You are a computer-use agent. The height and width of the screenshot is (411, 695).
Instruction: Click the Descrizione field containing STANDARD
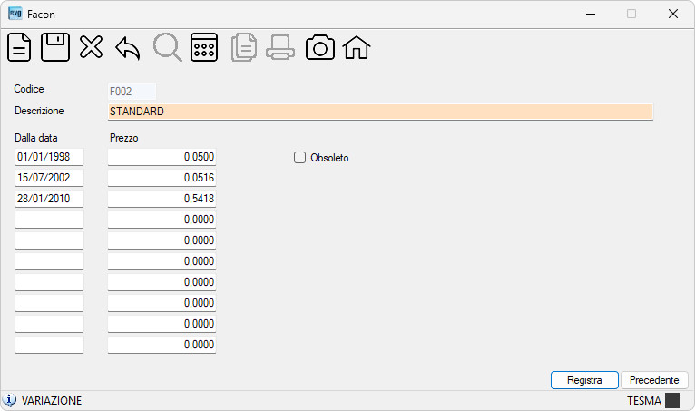coord(380,112)
